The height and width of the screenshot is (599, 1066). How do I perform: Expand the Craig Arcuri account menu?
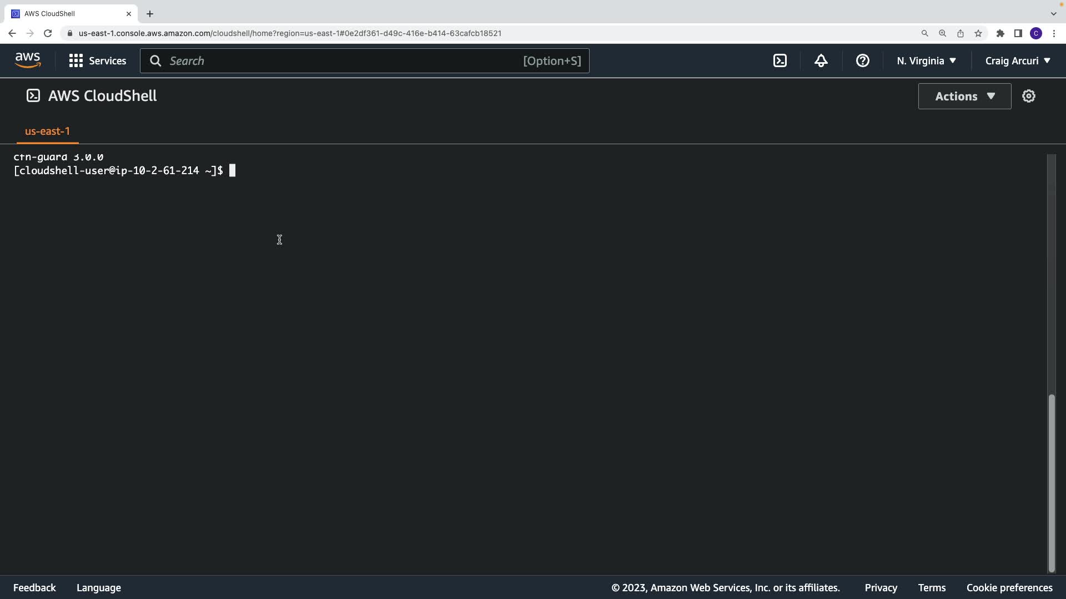(x=1017, y=61)
